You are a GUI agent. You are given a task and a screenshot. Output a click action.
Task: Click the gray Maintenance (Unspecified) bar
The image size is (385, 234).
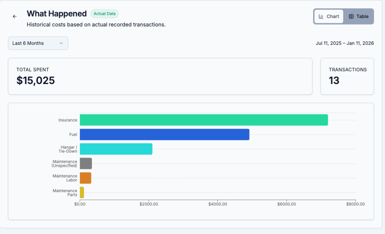tap(86, 164)
